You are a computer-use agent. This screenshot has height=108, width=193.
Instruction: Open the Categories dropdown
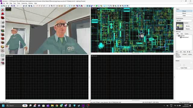184,59
